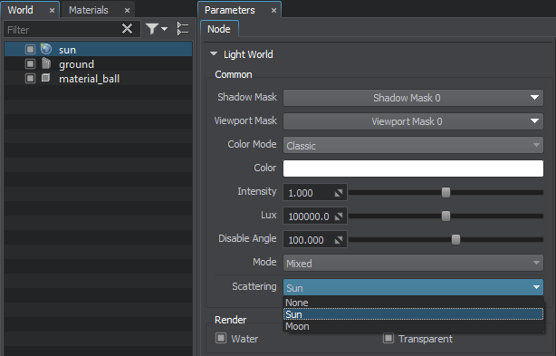Screen dimensions: 556x356
Task: Click the Lux field expand arrow icon
Action: [339, 216]
